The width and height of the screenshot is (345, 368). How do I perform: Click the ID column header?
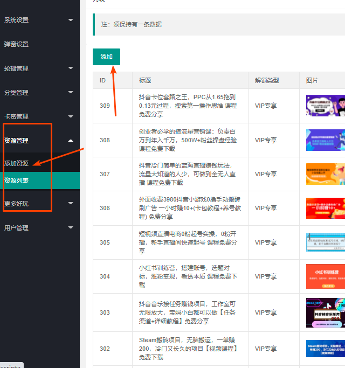point(102,80)
